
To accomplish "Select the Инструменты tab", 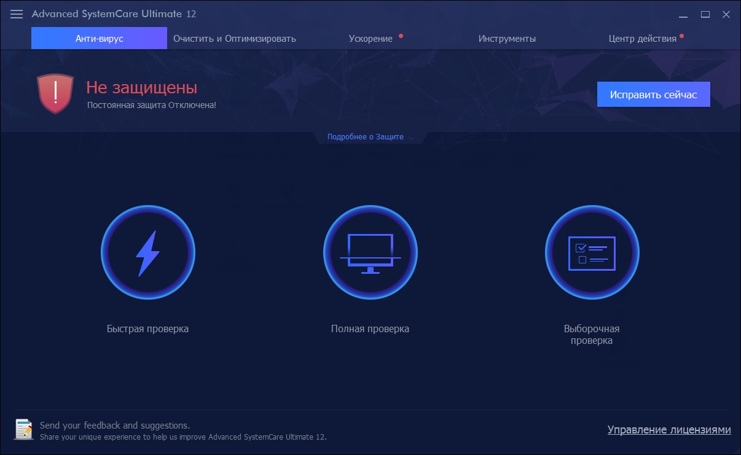I will pos(507,38).
